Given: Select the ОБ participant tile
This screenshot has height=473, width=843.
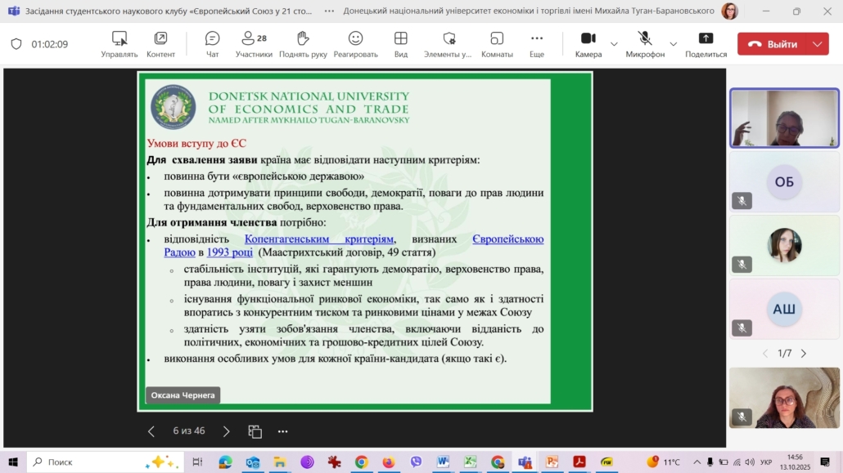Looking at the screenshot, I should (784, 182).
